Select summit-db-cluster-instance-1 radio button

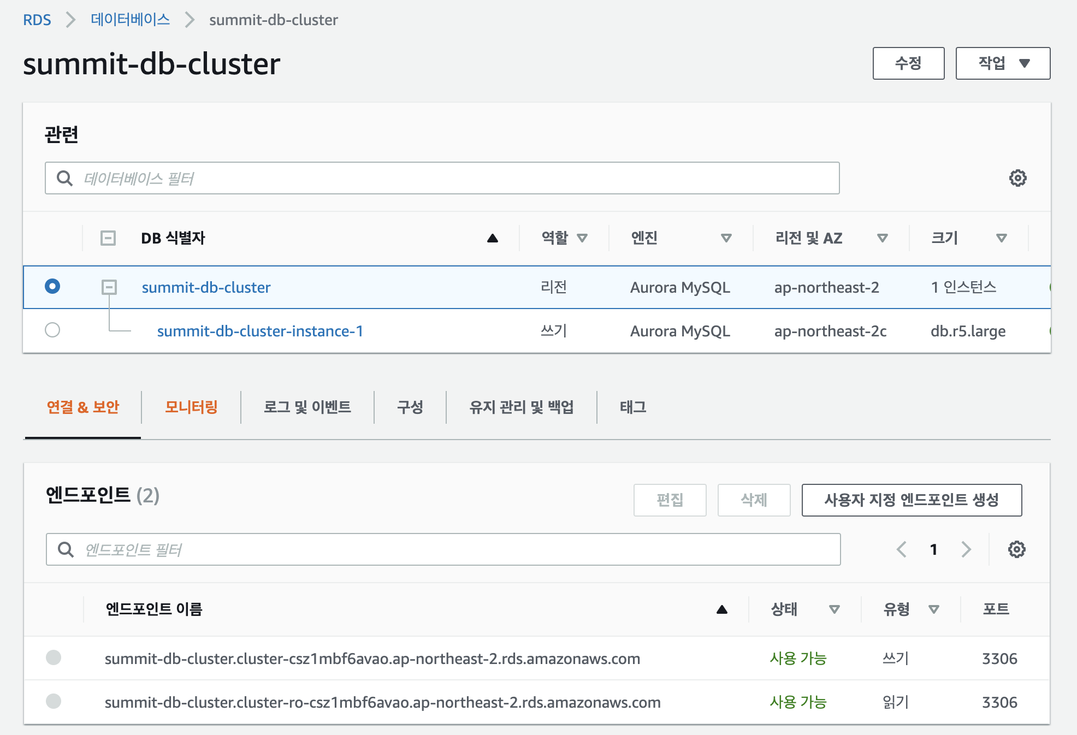click(52, 330)
